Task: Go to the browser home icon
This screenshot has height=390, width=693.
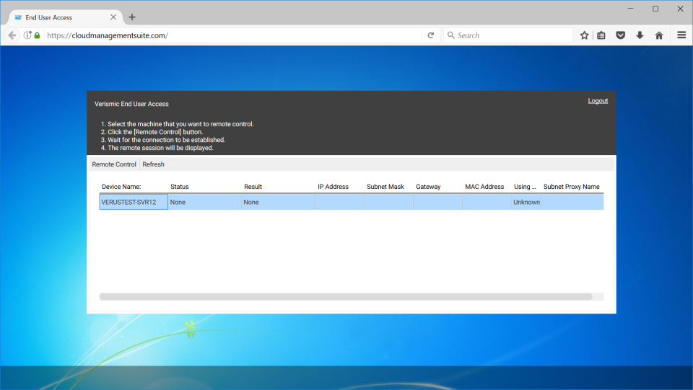Action: (x=659, y=35)
